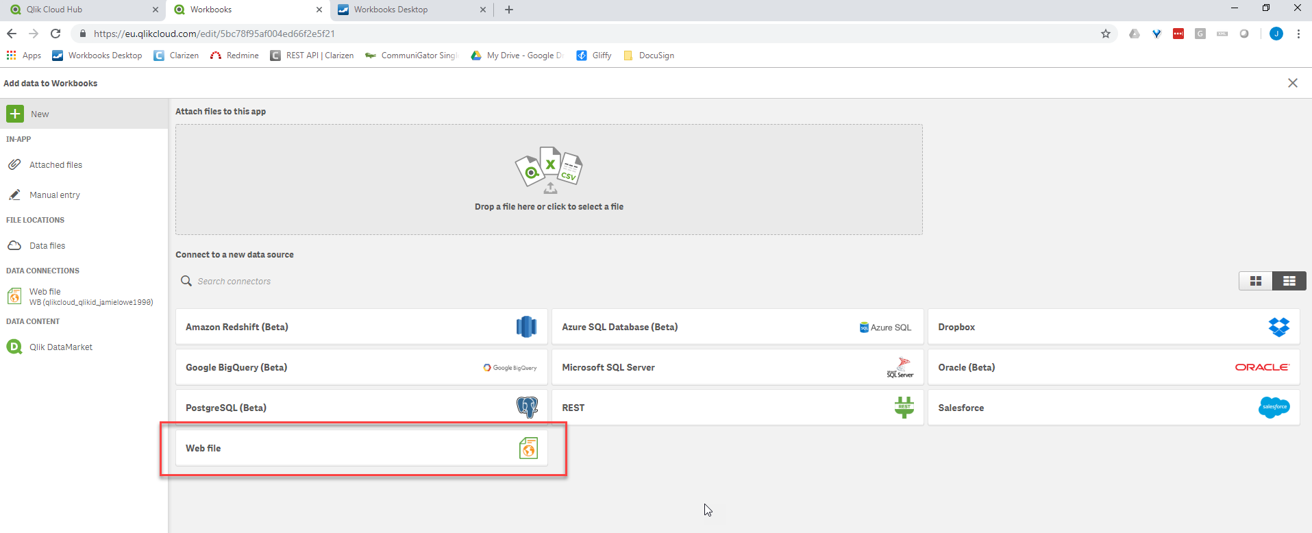This screenshot has width=1312, height=533.
Task: Open Apps bookmark shortcut
Action: (x=24, y=55)
